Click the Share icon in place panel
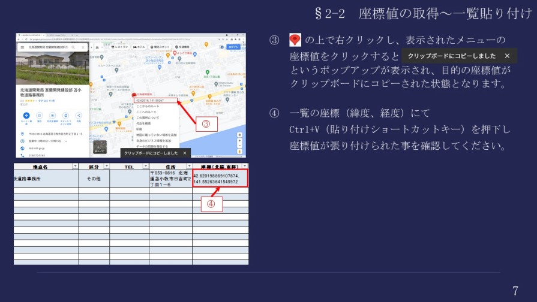The height and width of the screenshot is (302, 537). [79, 115]
